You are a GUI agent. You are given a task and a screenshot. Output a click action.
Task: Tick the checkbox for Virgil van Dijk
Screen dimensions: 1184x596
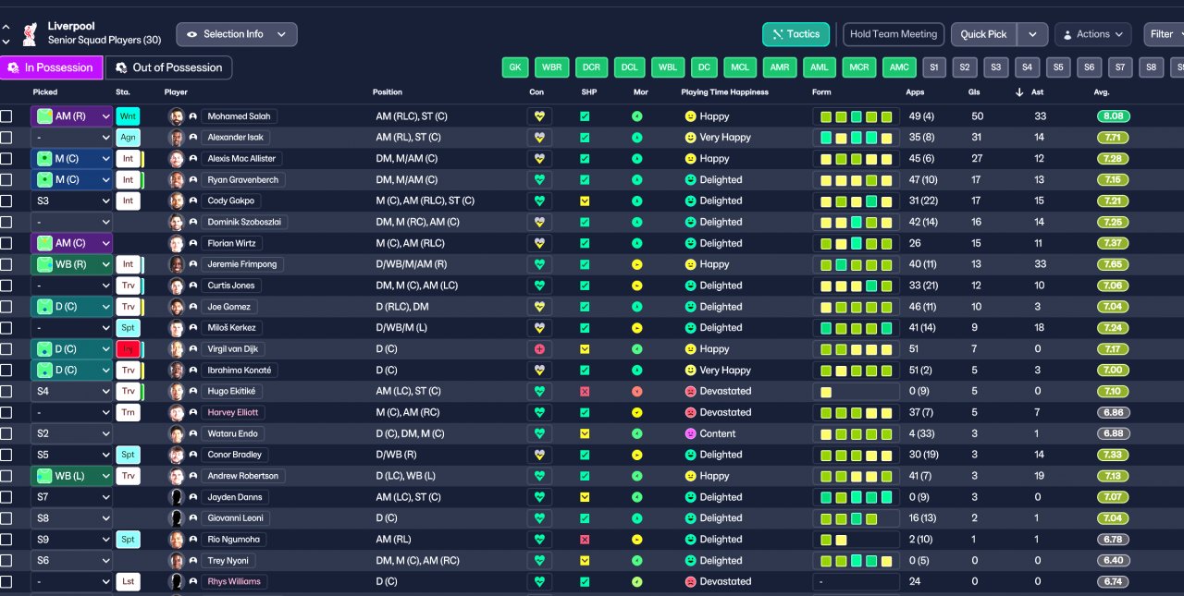6,349
